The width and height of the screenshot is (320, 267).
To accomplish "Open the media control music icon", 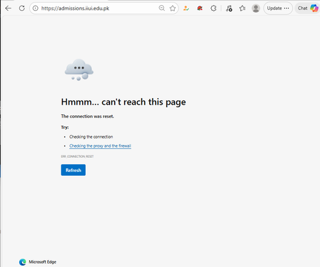I will point(229,8).
